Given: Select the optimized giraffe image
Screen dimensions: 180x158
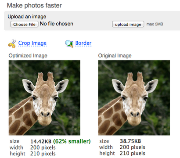Looking at the screenshot, I should point(44,97).
